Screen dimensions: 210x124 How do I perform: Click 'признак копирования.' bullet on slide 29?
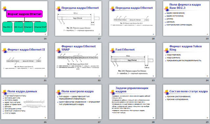(x=178, y=99)
